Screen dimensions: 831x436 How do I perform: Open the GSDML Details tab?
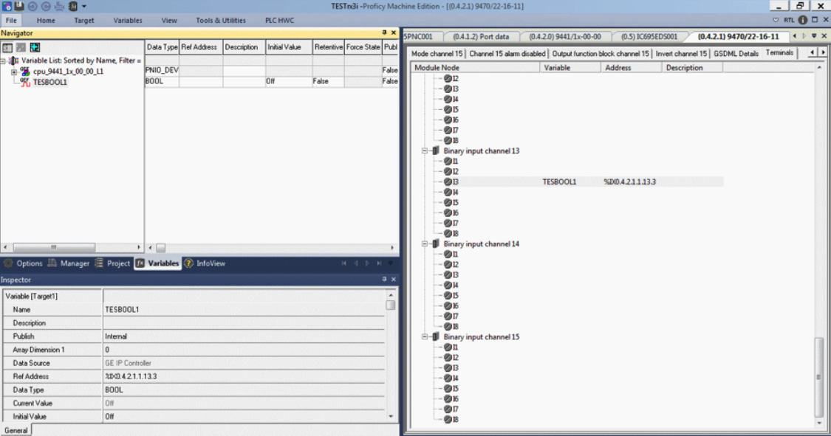(x=736, y=54)
